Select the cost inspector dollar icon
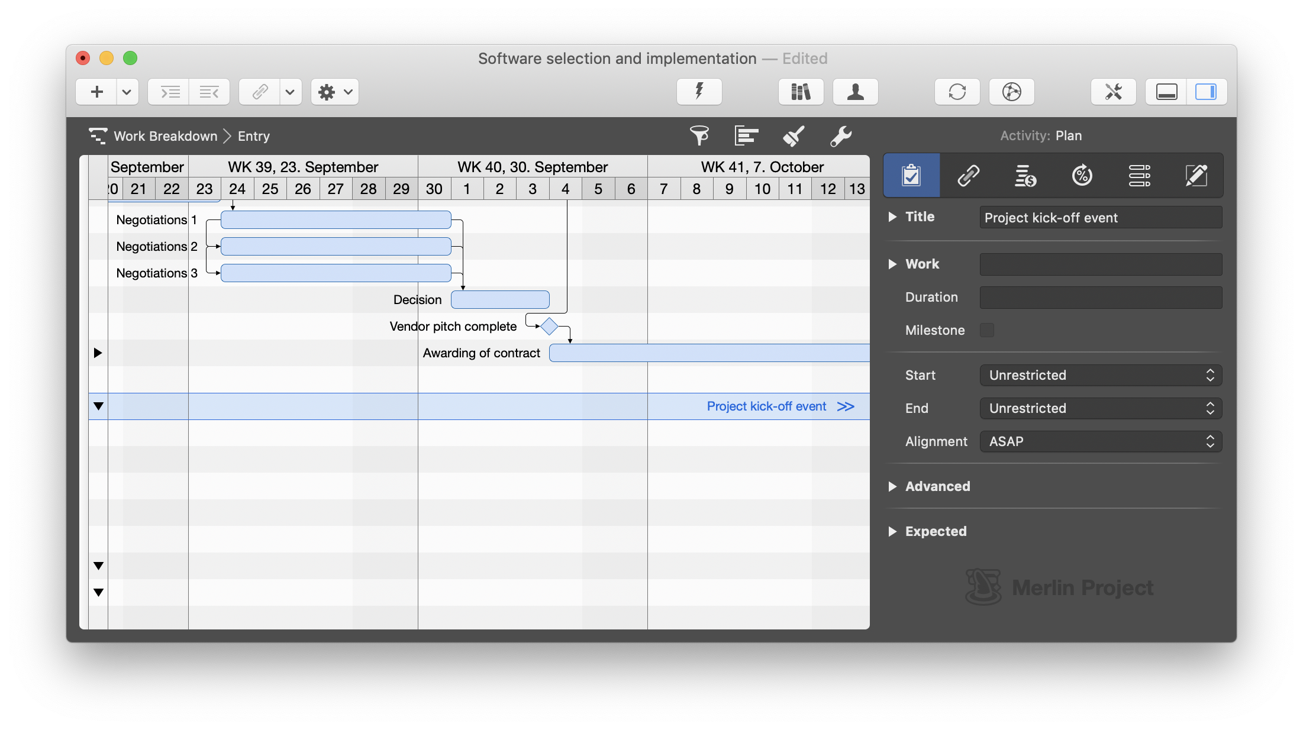This screenshot has height=730, width=1303. pyautogui.click(x=1025, y=175)
